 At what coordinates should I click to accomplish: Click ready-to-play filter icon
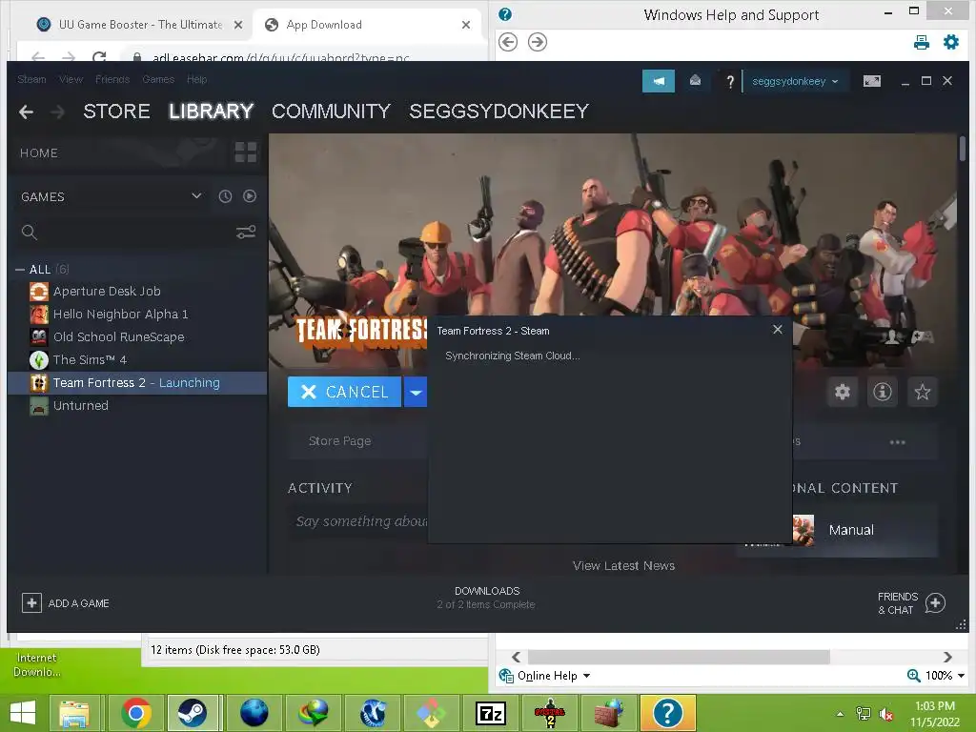coord(250,196)
